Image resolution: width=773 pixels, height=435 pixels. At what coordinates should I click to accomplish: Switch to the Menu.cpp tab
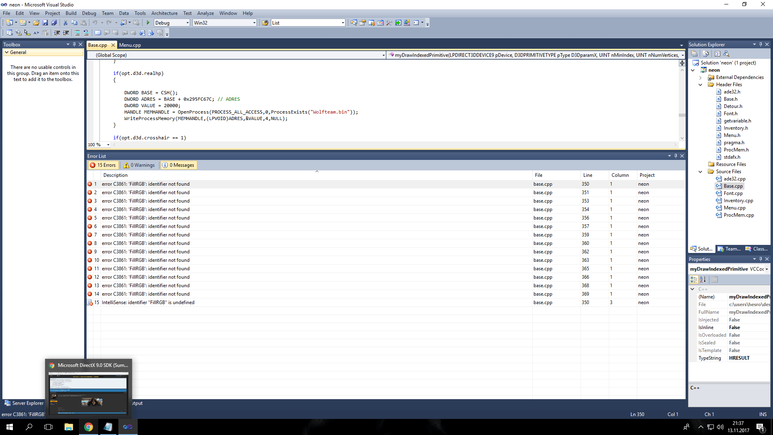(x=130, y=45)
